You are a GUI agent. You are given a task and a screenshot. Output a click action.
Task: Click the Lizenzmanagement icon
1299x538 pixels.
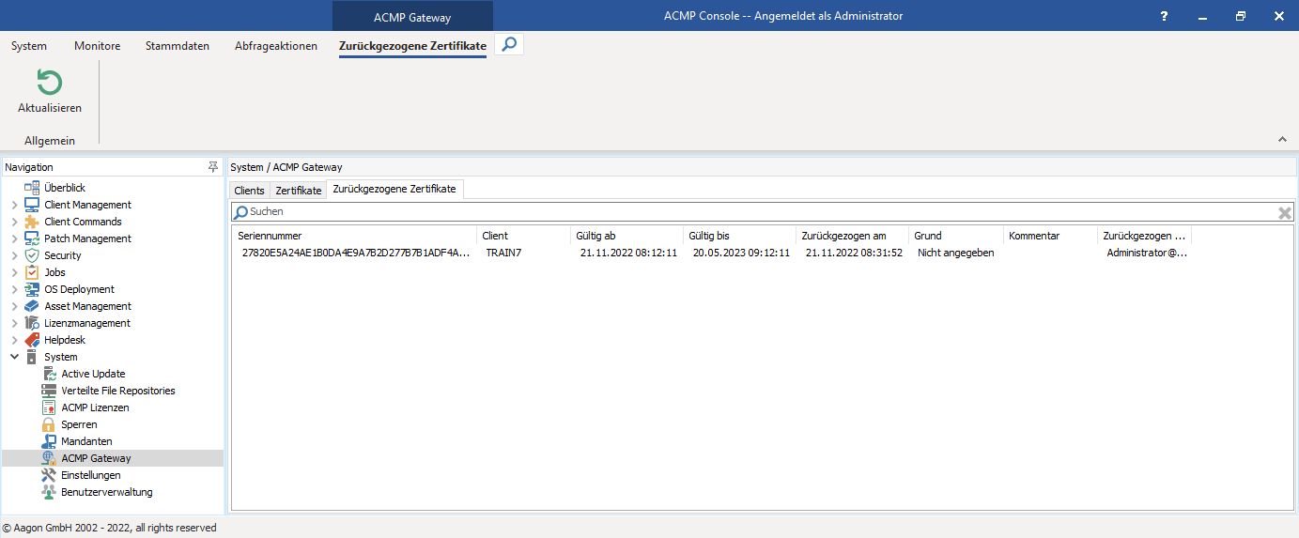click(x=32, y=323)
